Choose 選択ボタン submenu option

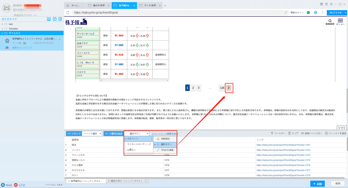165,144
